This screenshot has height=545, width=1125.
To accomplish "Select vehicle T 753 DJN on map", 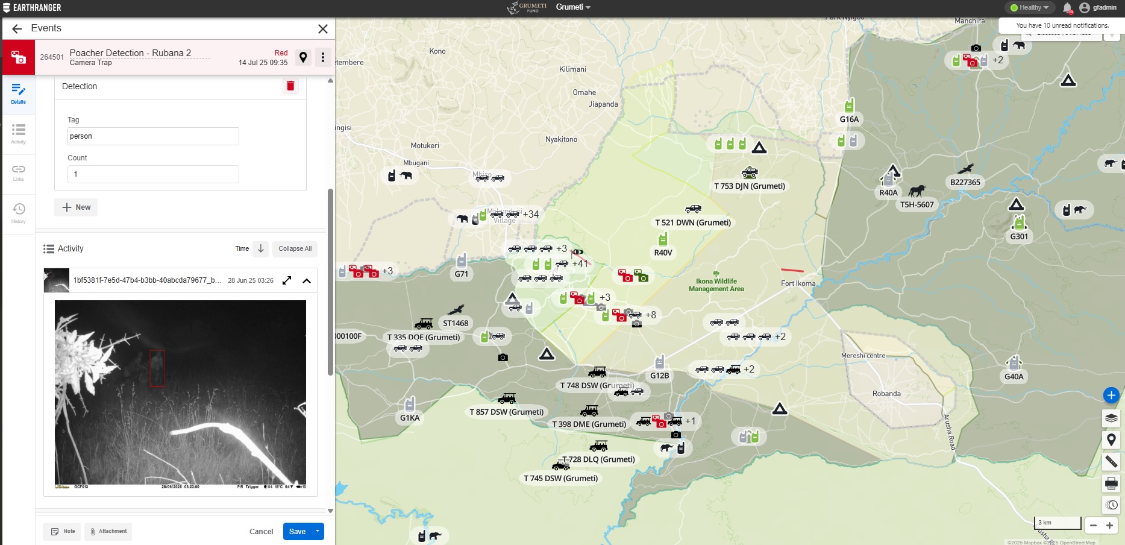I will click(750, 174).
